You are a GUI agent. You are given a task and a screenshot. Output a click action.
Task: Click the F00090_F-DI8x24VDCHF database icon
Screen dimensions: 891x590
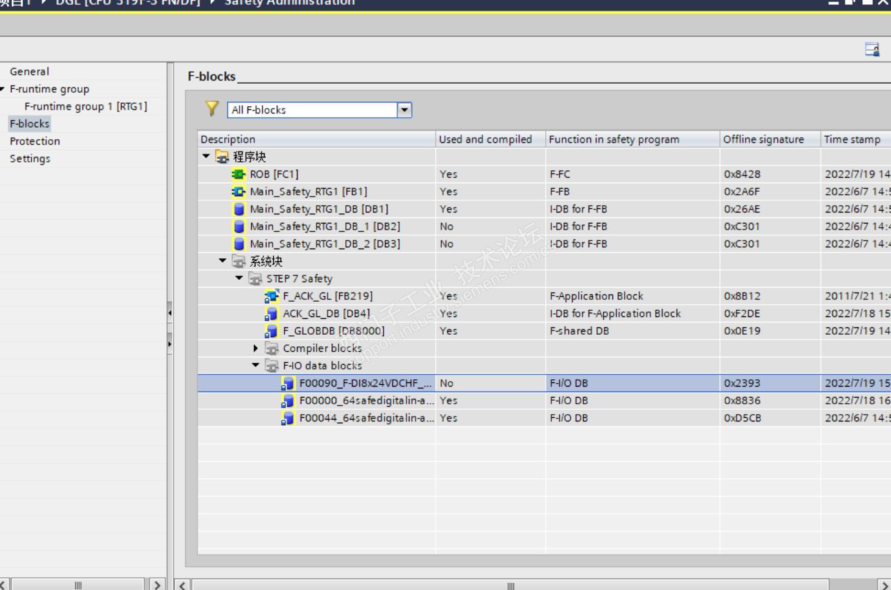click(288, 384)
